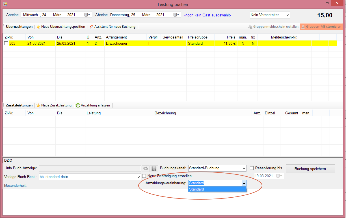This screenshot has height=218, width=346.
Task: Open the Buchungskanal dropdown
Action: (244, 168)
